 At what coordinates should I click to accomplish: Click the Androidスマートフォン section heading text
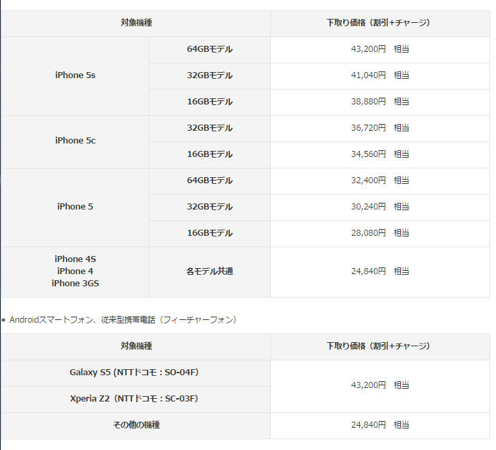[123, 320]
